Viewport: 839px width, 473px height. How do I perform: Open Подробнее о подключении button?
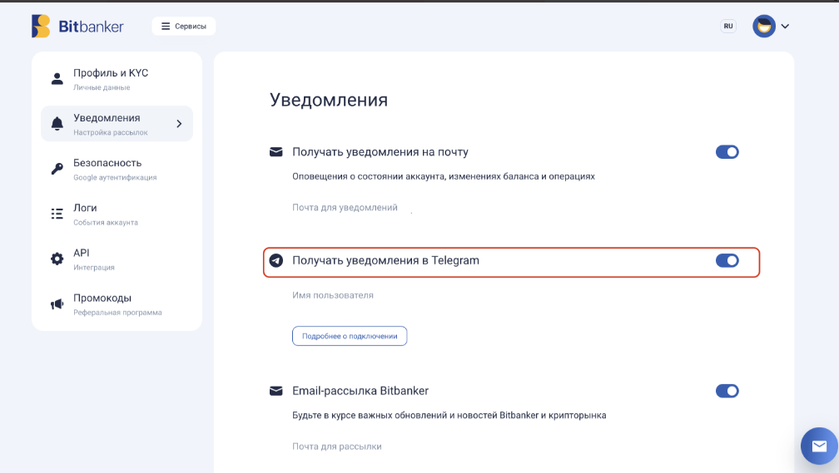click(350, 336)
